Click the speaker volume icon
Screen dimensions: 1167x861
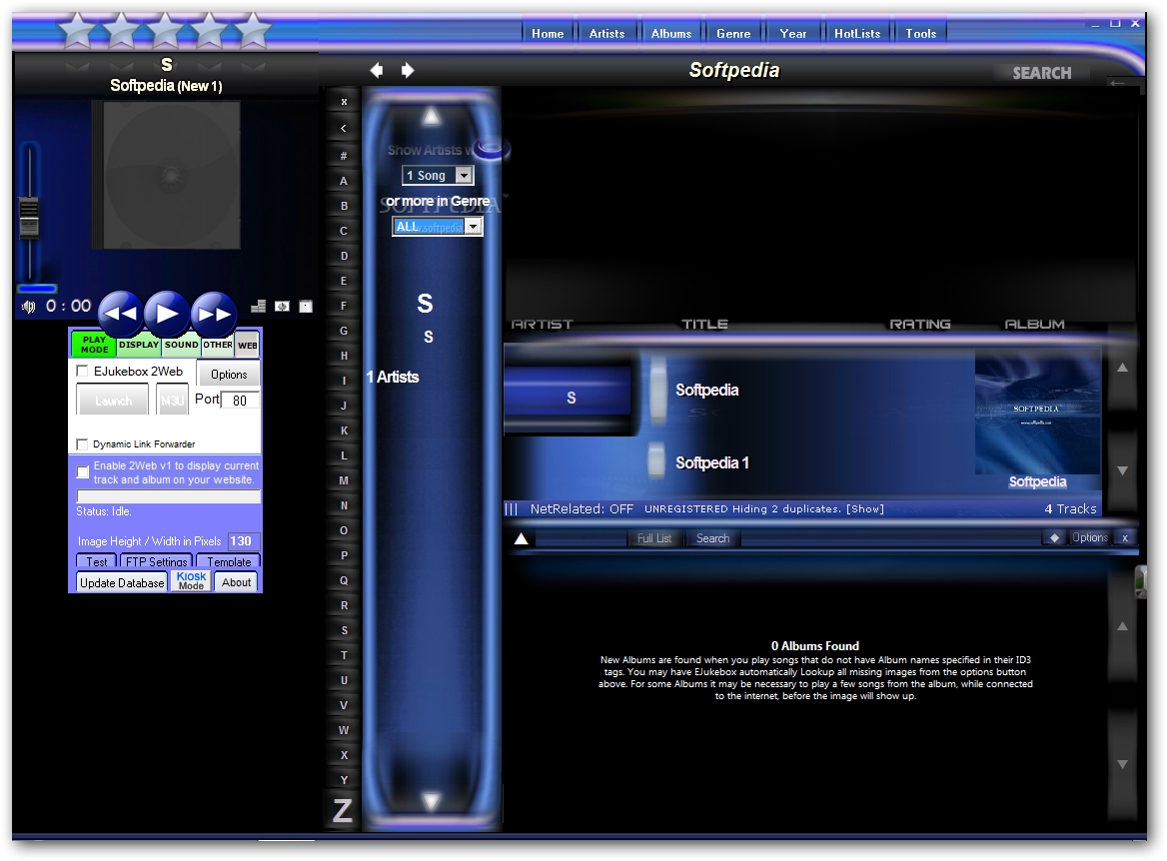coord(28,307)
